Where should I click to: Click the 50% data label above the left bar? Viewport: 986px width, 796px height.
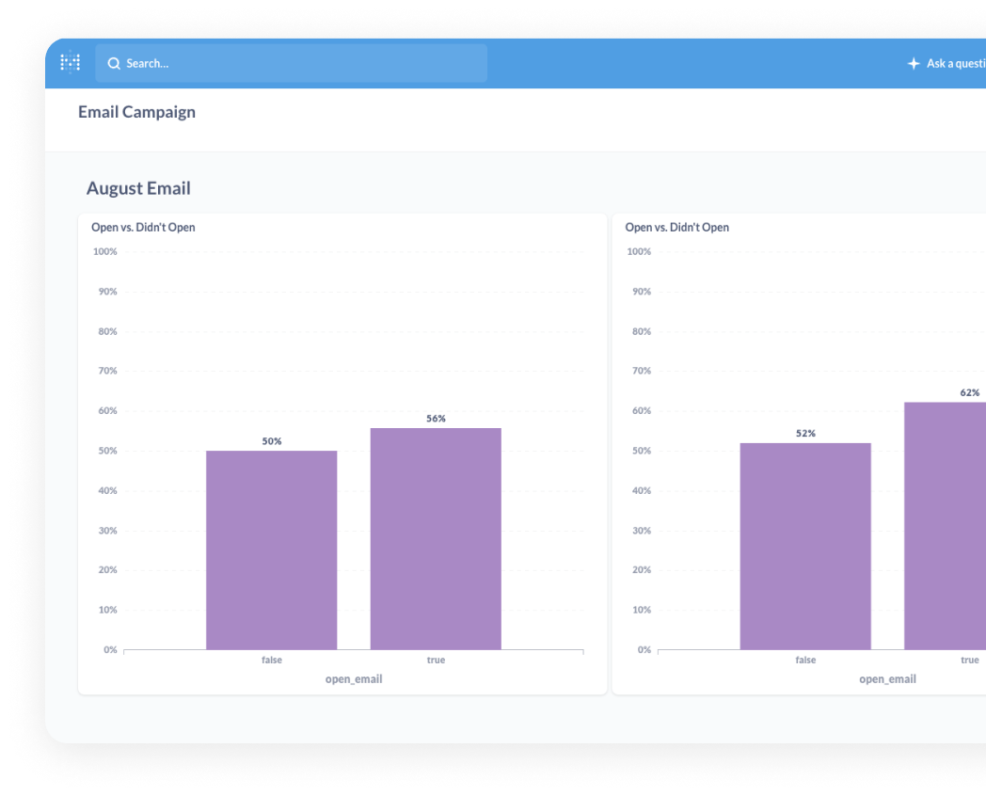[x=271, y=439]
